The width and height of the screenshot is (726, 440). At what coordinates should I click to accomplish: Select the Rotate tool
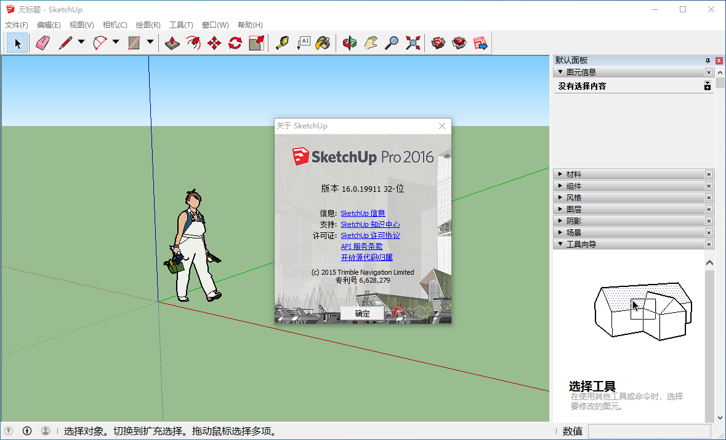pyautogui.click(x=235, y=44)
